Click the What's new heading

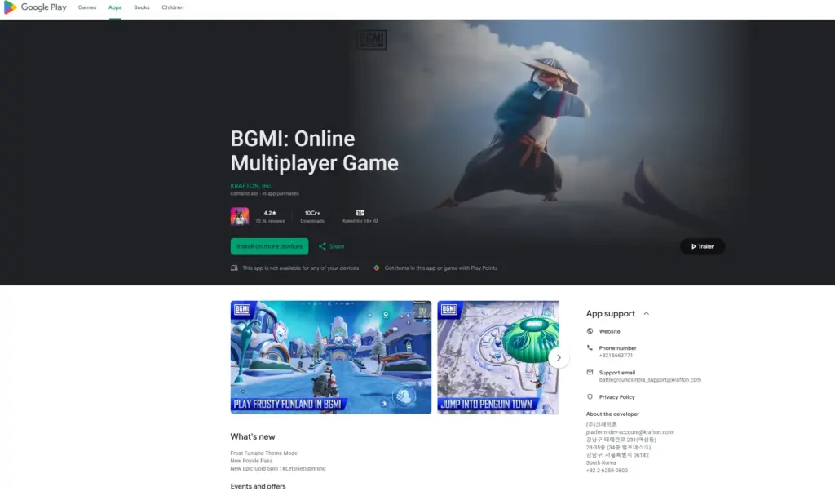[x=253, y=436]
